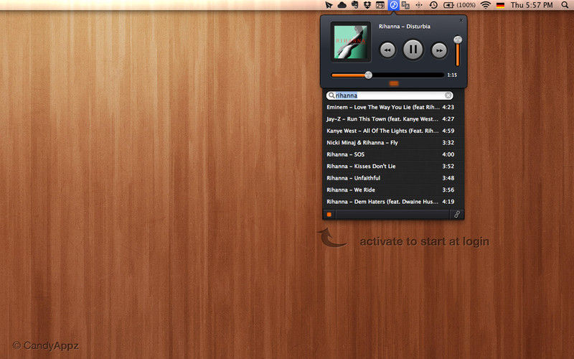The width and height of the screenshot is (574, 359).
Task: Open the battery 100% status menu
Action: pyautogui.click(x=459, y=5)
